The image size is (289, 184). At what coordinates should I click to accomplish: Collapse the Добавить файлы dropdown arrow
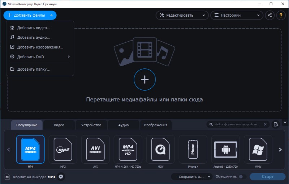[51, 15]
